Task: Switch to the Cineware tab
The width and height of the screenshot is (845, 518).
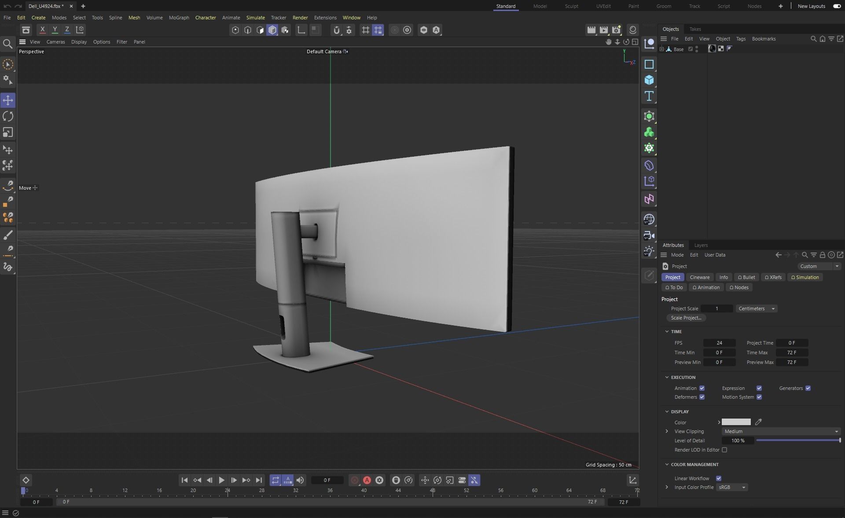Action: (x=699, y=277)
